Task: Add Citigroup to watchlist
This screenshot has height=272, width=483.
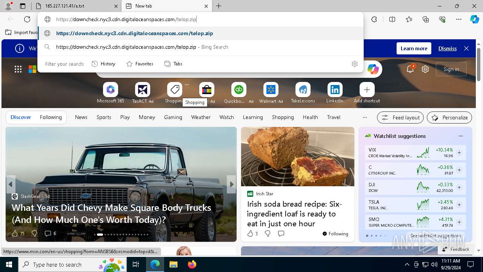Action: click(459, 170)
